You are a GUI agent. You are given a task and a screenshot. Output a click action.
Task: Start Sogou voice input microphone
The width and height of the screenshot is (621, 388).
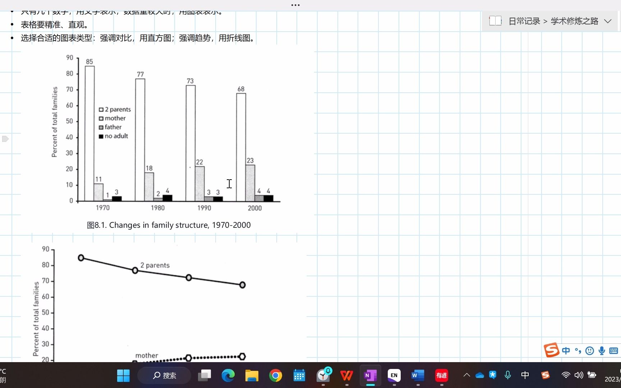pyautogui.click(x=602, y=351)
